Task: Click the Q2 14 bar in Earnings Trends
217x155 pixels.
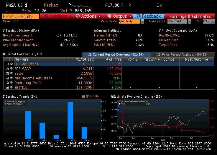Action: click(70, 120)
